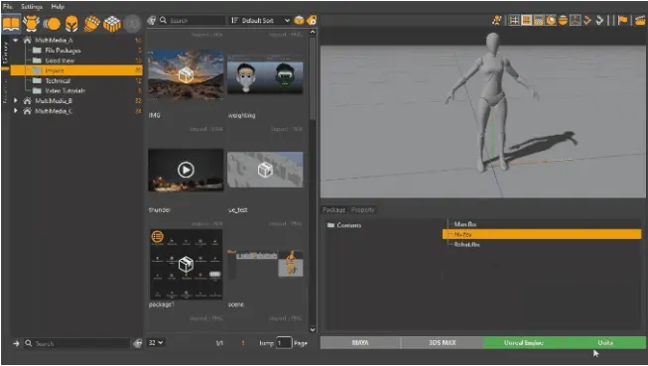
Task: Select the ue_test thumbnail
Action: (x=265, y=170)
